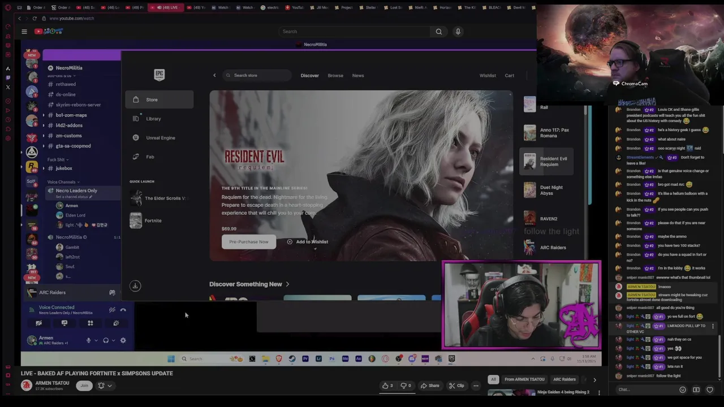Viewport: 724px width, 407px height.
Task: Open options menu for Ninja Gaiden video
Action: 599,392
